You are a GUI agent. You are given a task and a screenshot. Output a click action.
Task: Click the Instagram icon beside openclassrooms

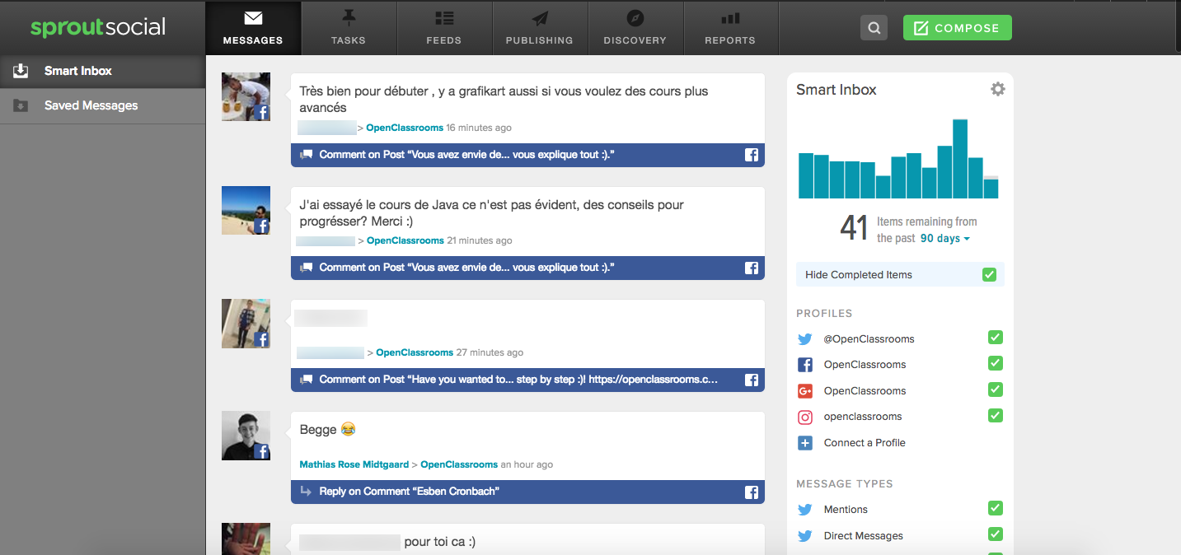tap(805, 417)
